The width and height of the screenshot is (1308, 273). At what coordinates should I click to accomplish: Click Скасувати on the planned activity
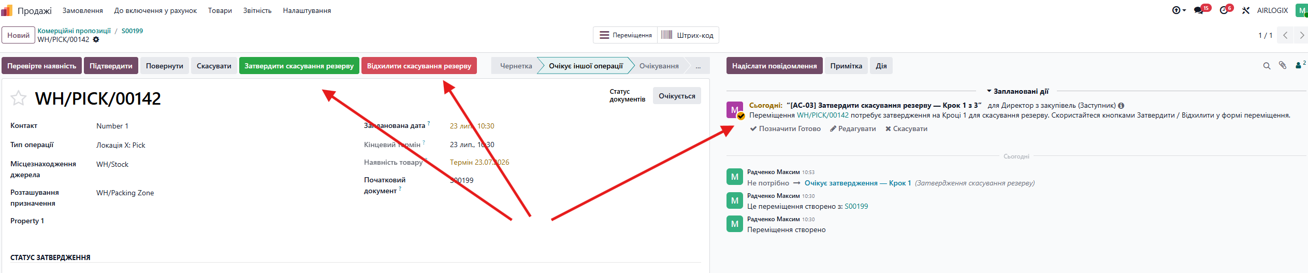906,128
